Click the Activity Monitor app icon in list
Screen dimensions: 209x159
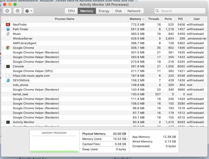[8, 122]
